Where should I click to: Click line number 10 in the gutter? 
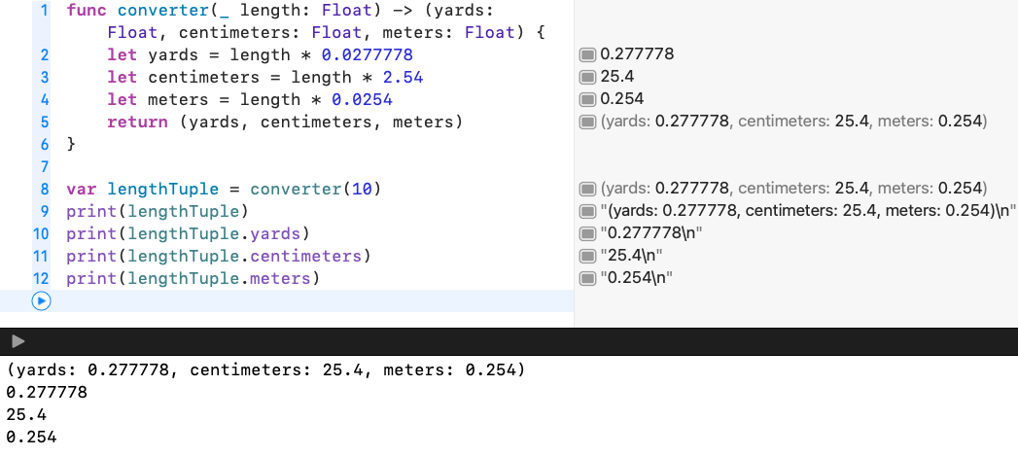(41, 234)
